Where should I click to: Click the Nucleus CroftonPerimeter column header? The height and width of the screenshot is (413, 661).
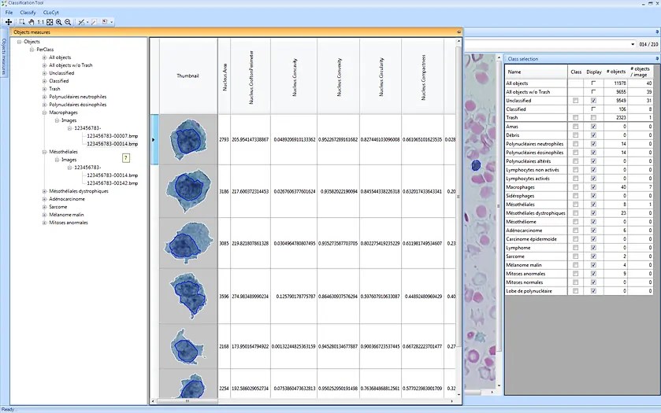(x=251, y=76)
